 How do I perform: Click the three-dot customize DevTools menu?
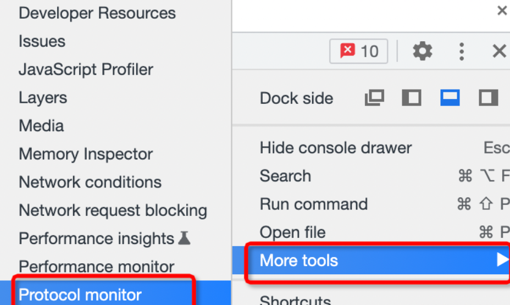coord(461,51)
